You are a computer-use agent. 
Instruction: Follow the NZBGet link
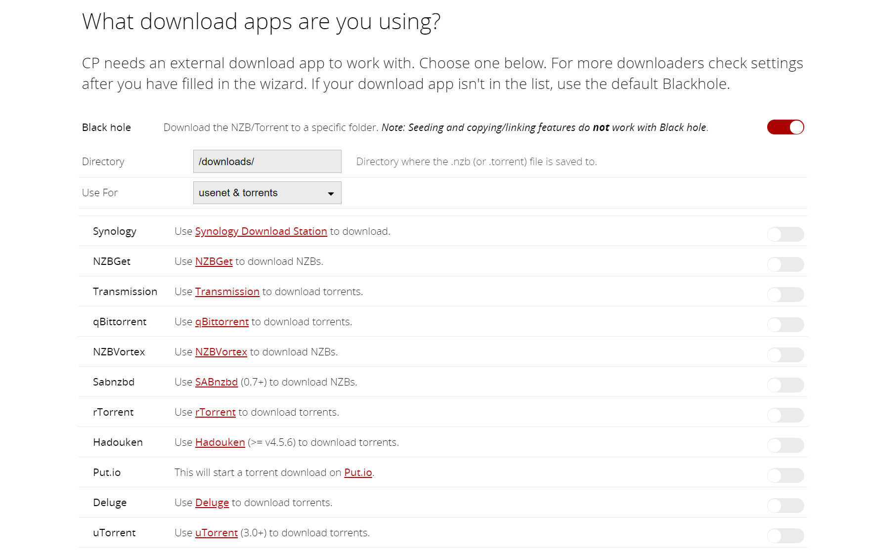click(214, 261)
